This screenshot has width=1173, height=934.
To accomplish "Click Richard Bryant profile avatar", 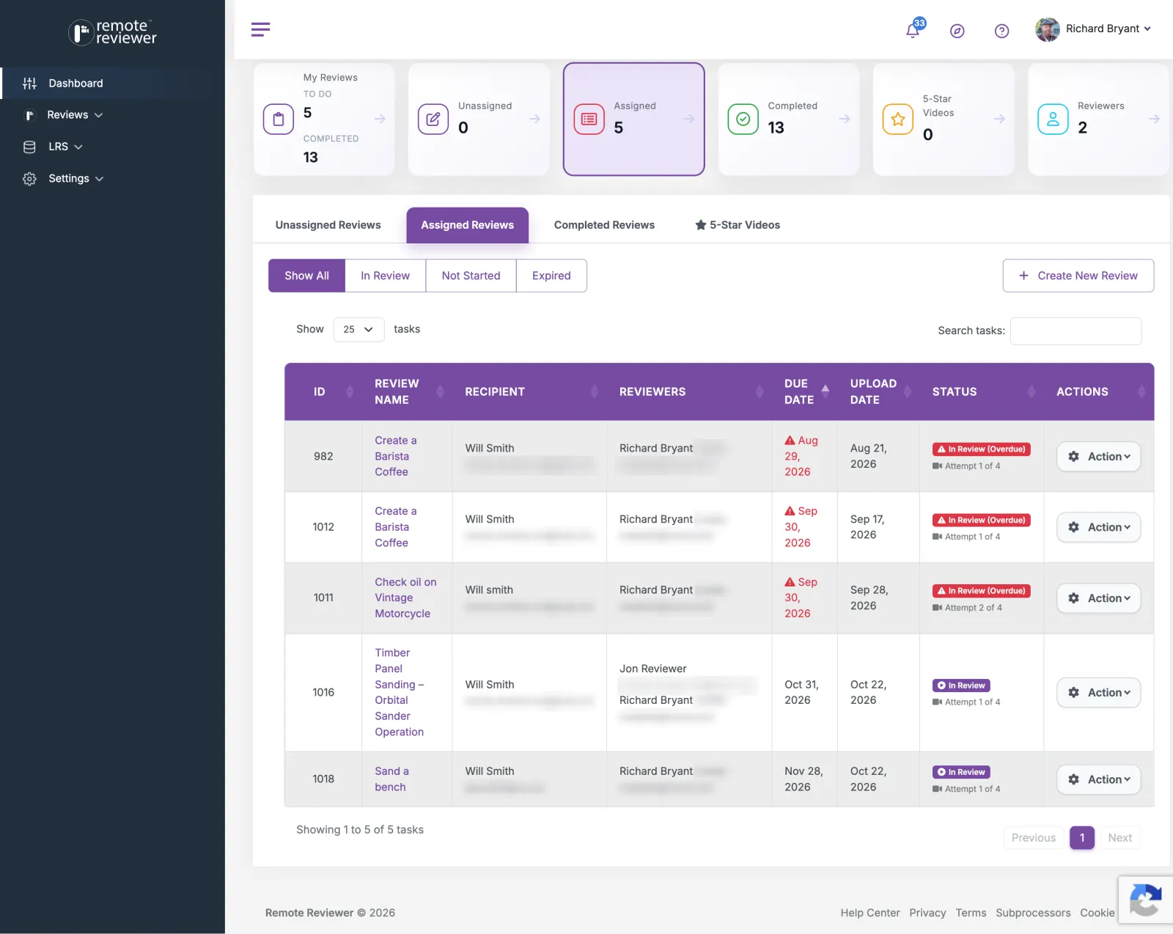I will (1047, 29).
